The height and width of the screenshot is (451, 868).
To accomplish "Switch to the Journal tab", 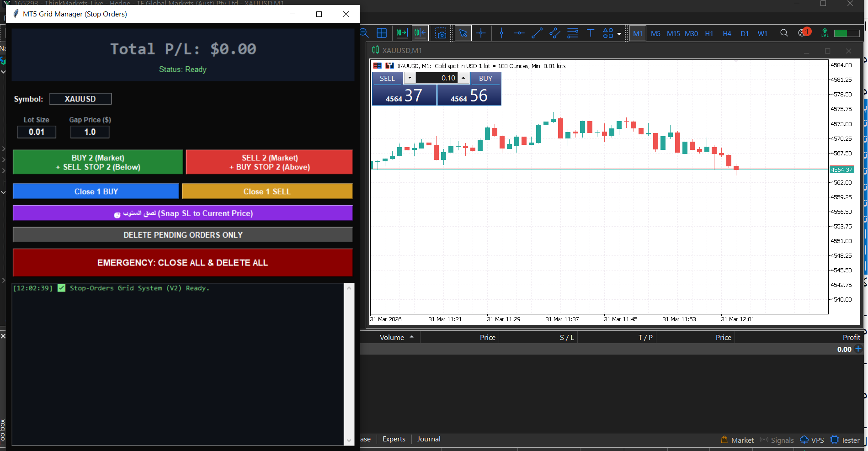I will [428, 439].
